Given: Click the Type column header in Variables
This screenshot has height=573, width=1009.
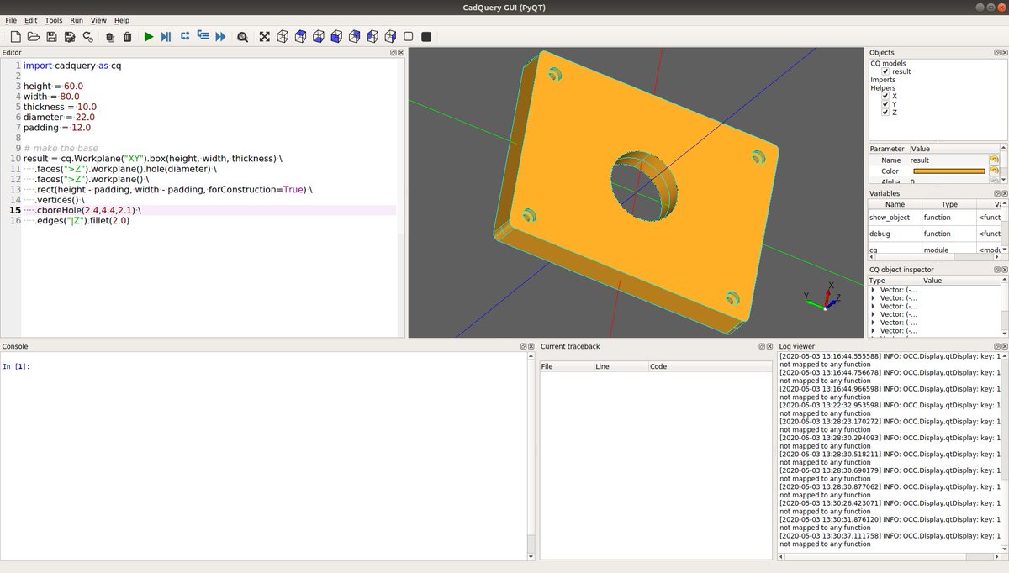Looking at the screenshot, I should point(949,204).
